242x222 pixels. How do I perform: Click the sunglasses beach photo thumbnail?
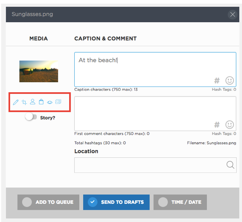pos(39,71)
